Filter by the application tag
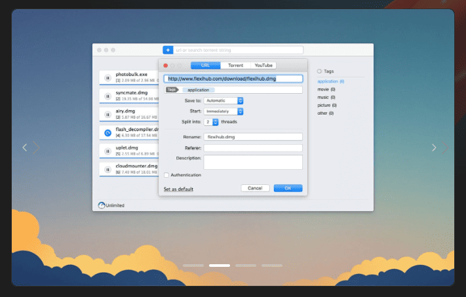The width and height of the screenshot is (466, 297). (330, 81)
